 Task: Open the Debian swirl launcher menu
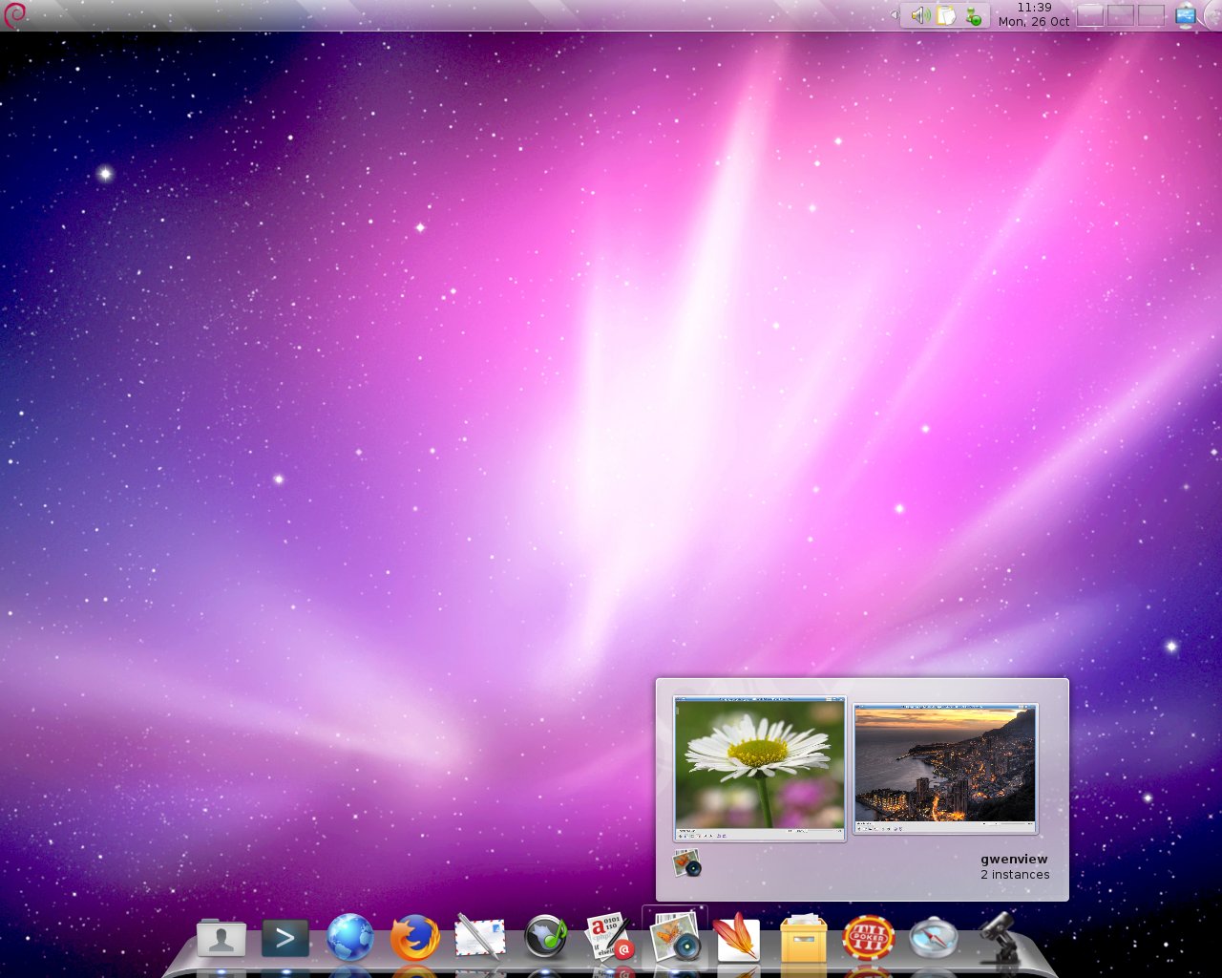click(x=14, y=15)
